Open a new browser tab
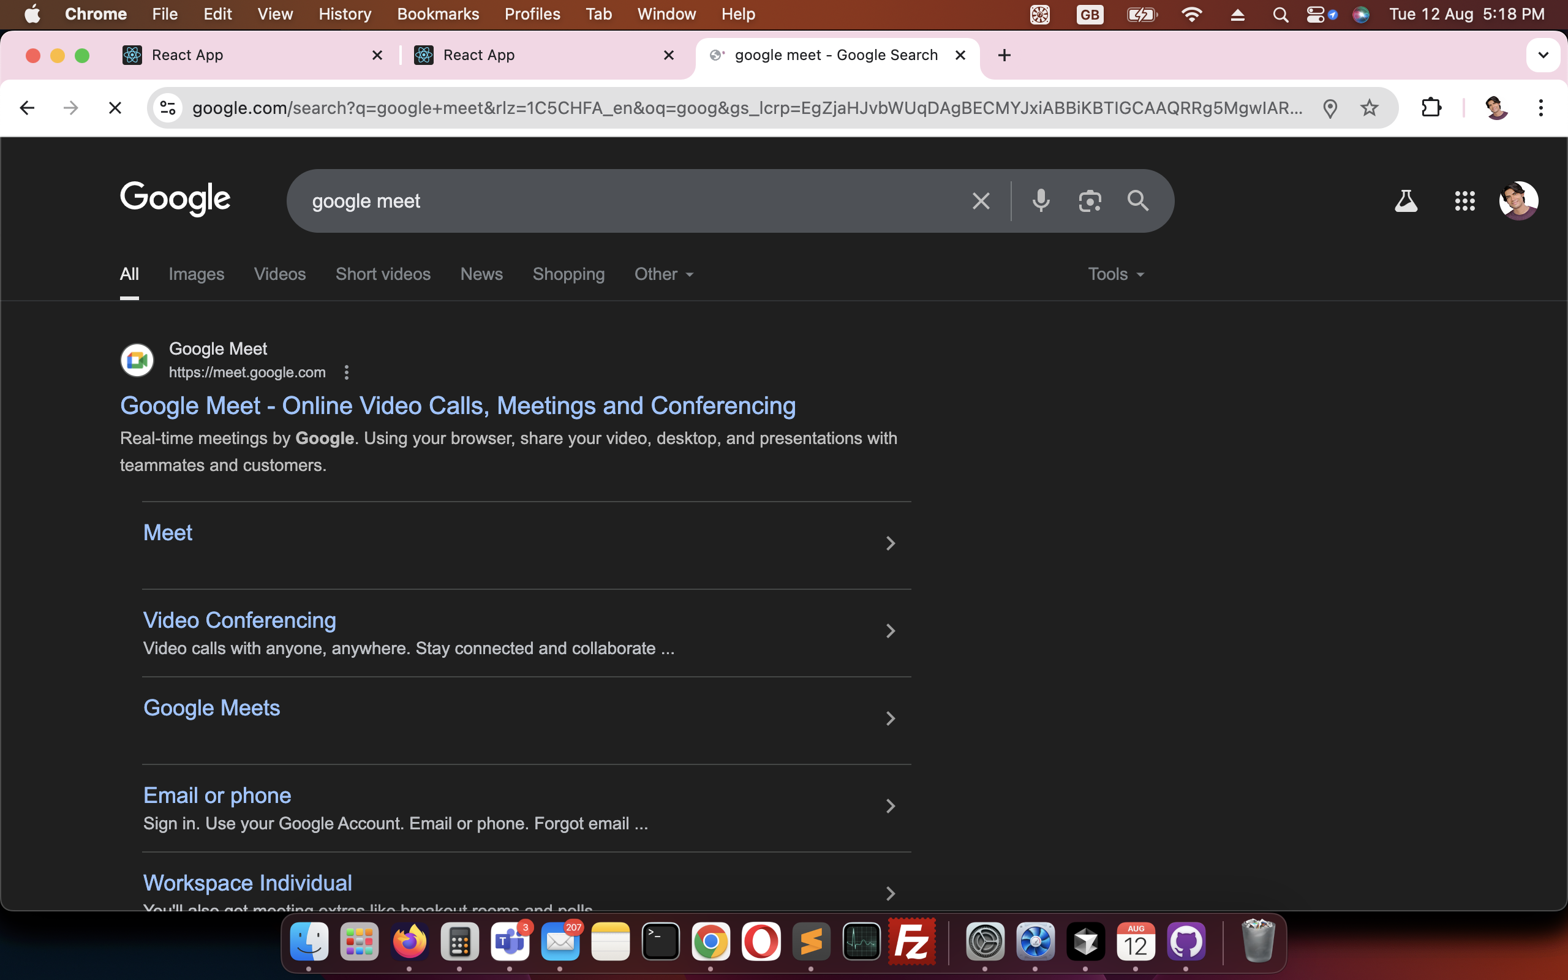Screen dimensions: 1568x980 pos(1005,55)
